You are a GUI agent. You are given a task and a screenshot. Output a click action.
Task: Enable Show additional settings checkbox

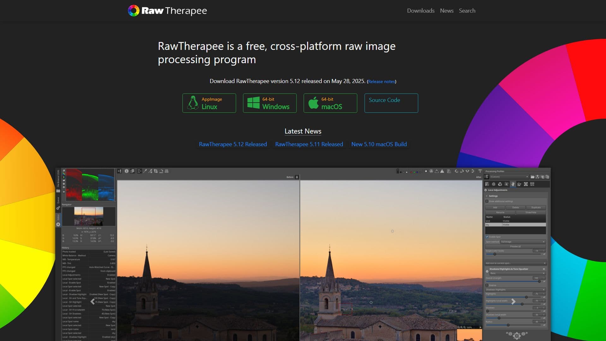(487, 201)
